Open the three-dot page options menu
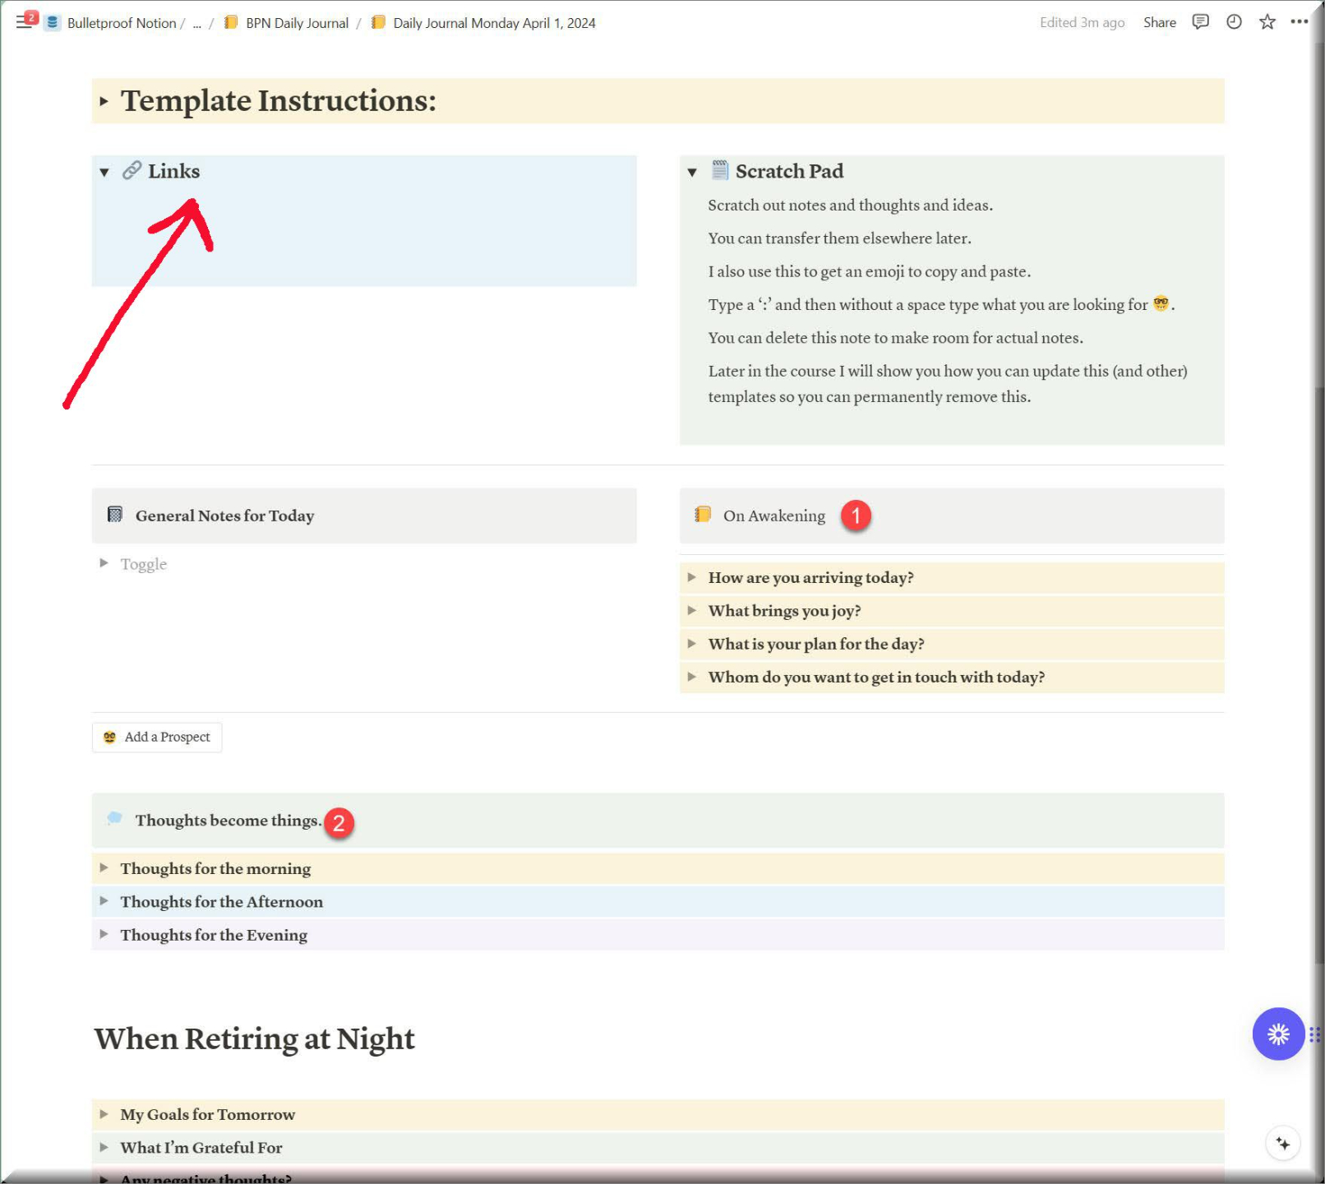1325x1184 pixels. point(1300,22)
